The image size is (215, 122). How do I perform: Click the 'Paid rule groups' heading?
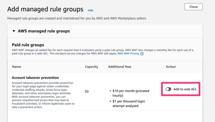28,45
